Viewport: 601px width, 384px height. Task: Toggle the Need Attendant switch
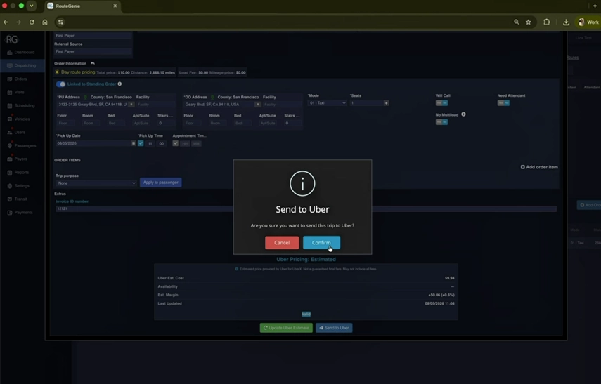tap(503, 103)
